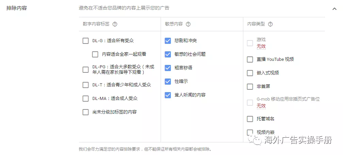Check the DL-G 适合所有受众 checkbox

[85, 41]
